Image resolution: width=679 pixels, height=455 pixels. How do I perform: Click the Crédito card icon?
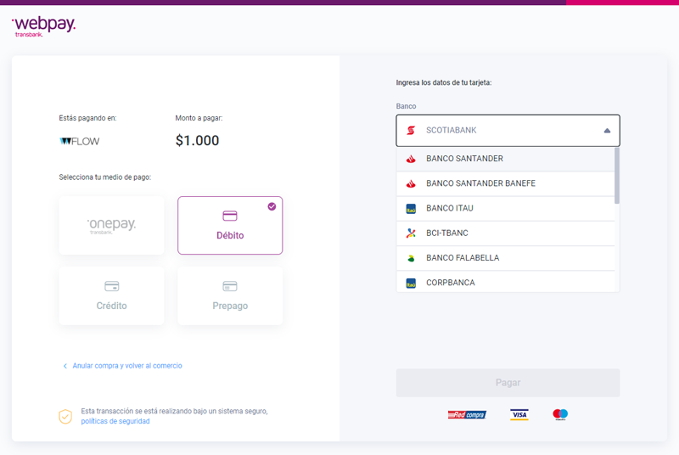click(112, 286)
